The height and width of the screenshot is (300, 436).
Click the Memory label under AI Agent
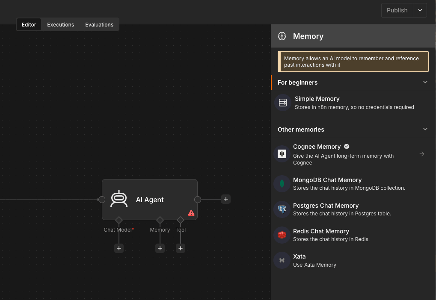[160, 230]
